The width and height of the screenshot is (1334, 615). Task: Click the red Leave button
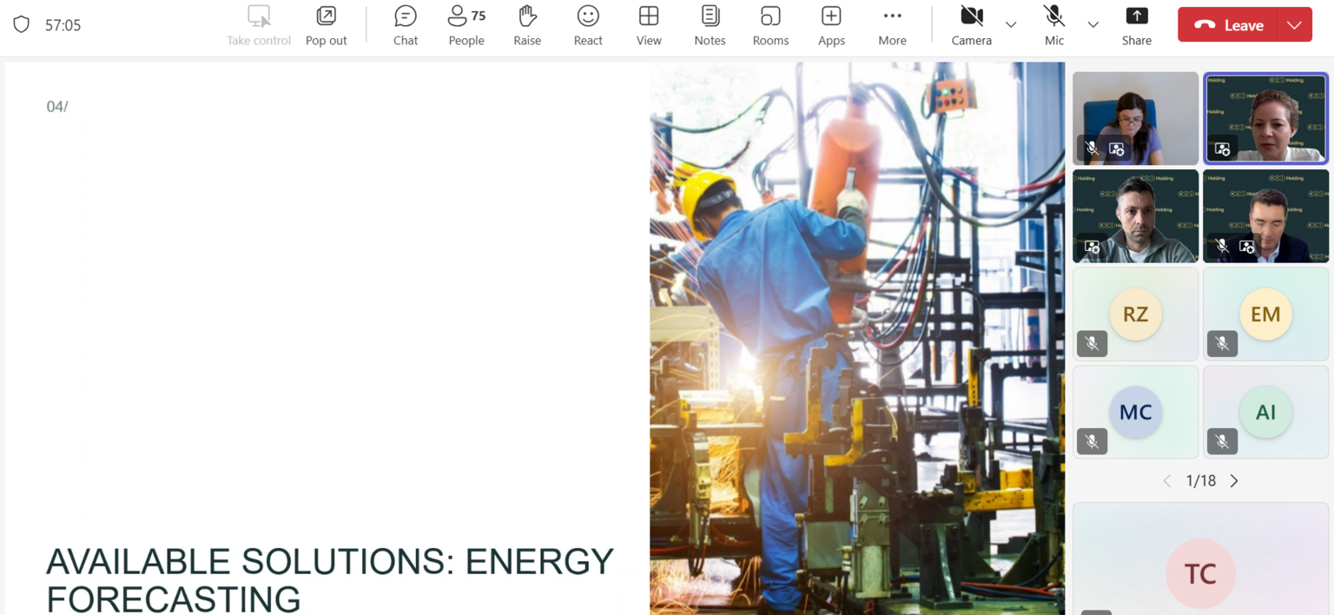[1228, 25]
